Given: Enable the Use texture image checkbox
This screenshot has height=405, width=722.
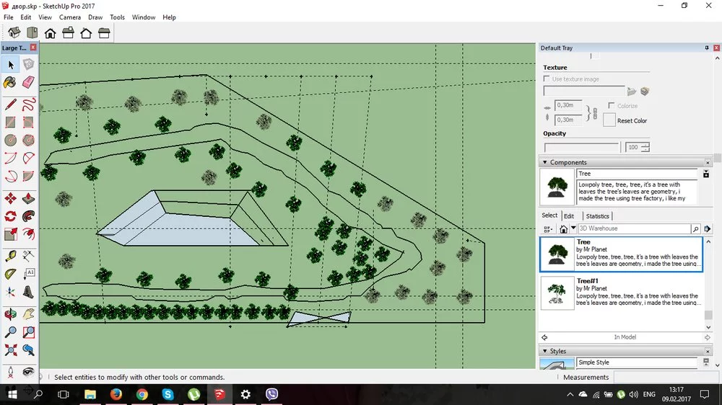Looking at the screenshot, I should [547, 79].
